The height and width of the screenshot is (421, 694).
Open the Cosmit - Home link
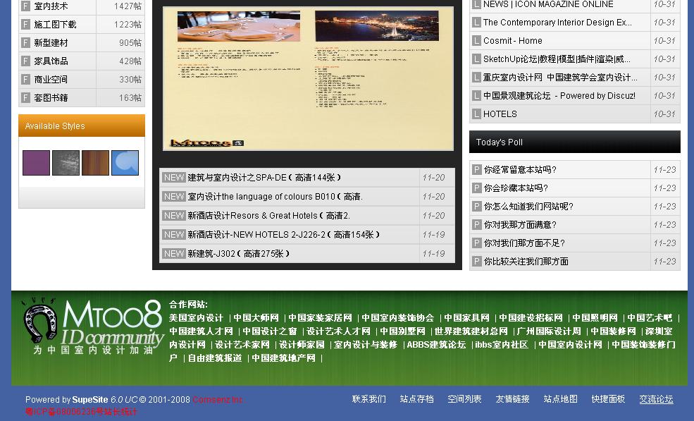click(x=512, y=41)
